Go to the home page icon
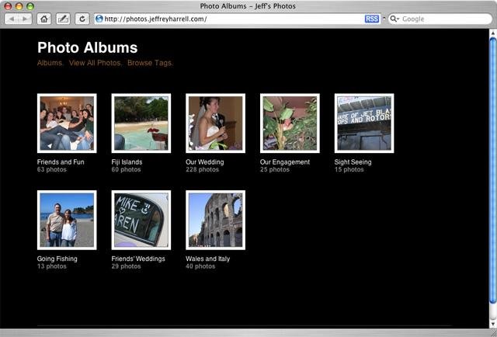This screenshot has height=337, width=497. click(x=44, y=19)
